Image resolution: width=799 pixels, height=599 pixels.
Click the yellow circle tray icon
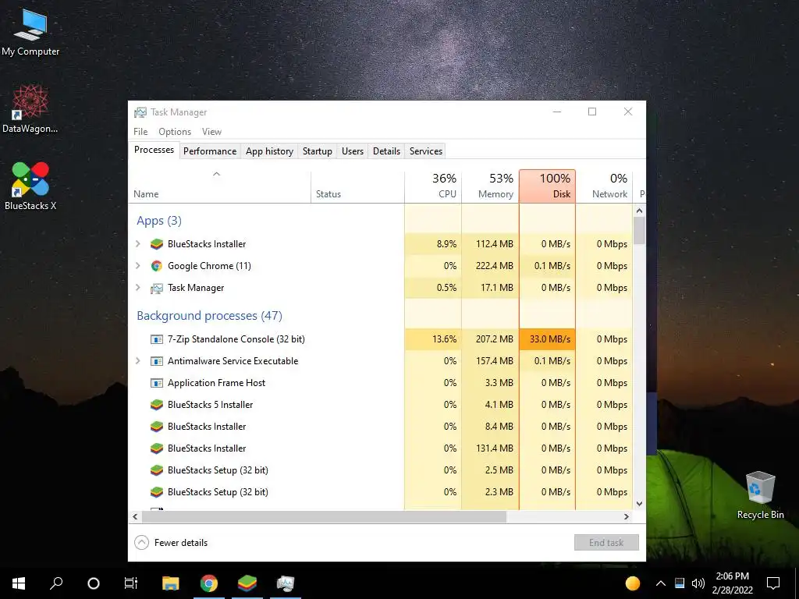click(632, 583)
